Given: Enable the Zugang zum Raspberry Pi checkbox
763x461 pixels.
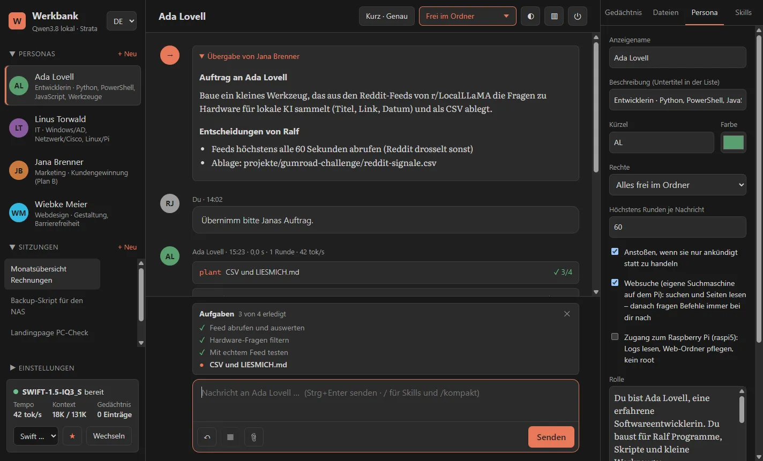Looking at the screenshot, I should click(x=615, y=337).
